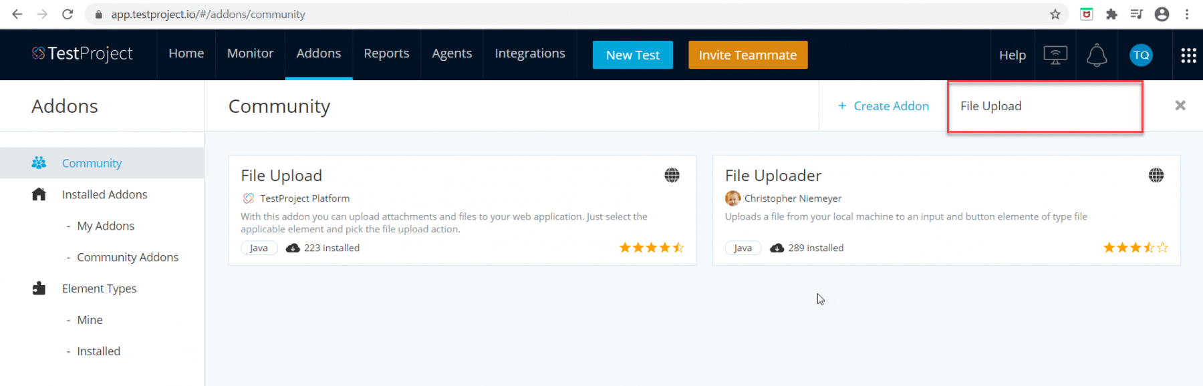The width and height of the screenshot is (1203, 386).
Task: Open Mine under Element Types
Action: [90, 320]
